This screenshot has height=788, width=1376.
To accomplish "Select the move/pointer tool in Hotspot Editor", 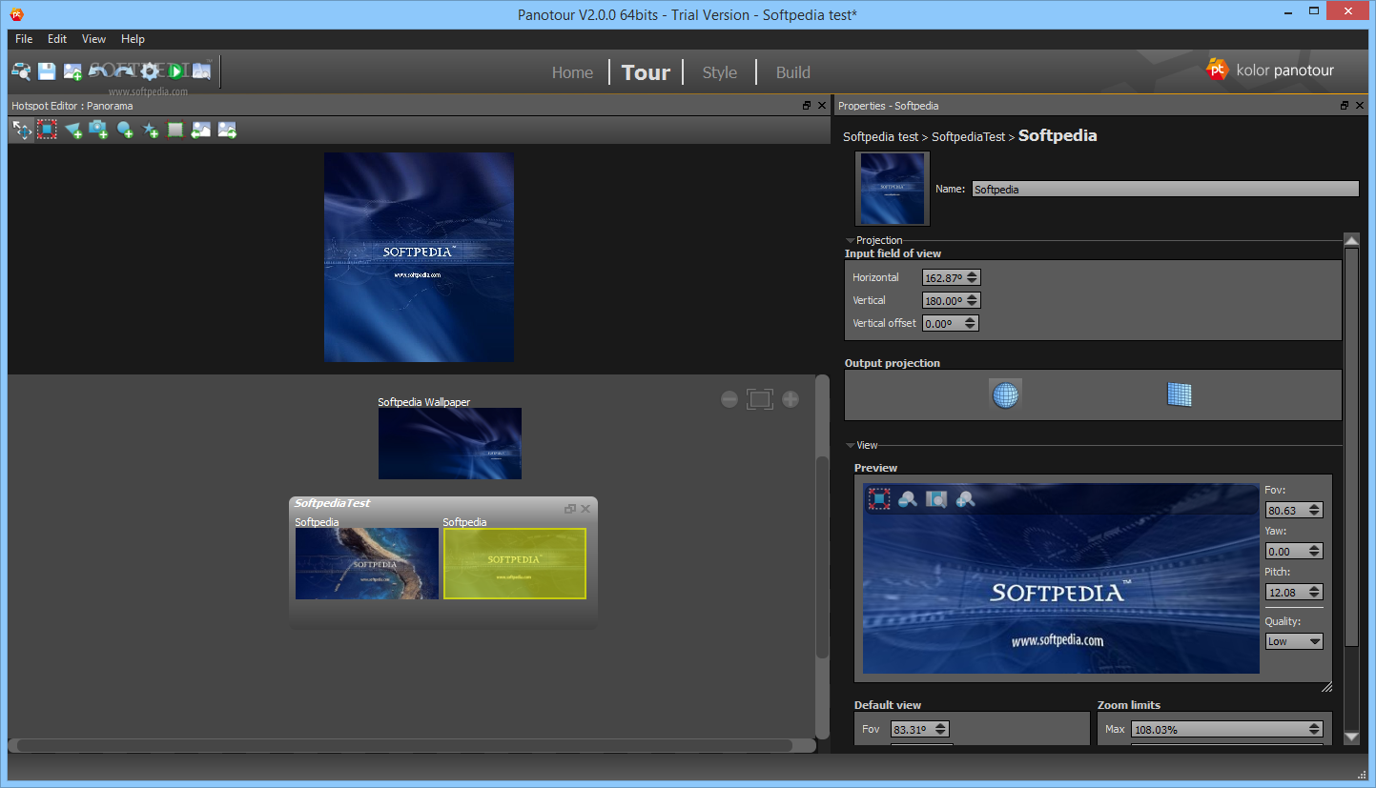I will pos(22,130).
